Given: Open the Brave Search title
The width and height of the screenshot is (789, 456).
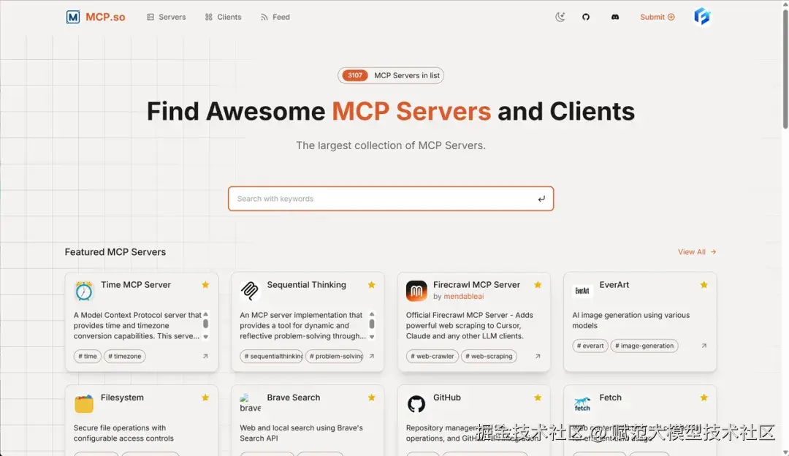Looking at the screenshot, I should (294, 398).
